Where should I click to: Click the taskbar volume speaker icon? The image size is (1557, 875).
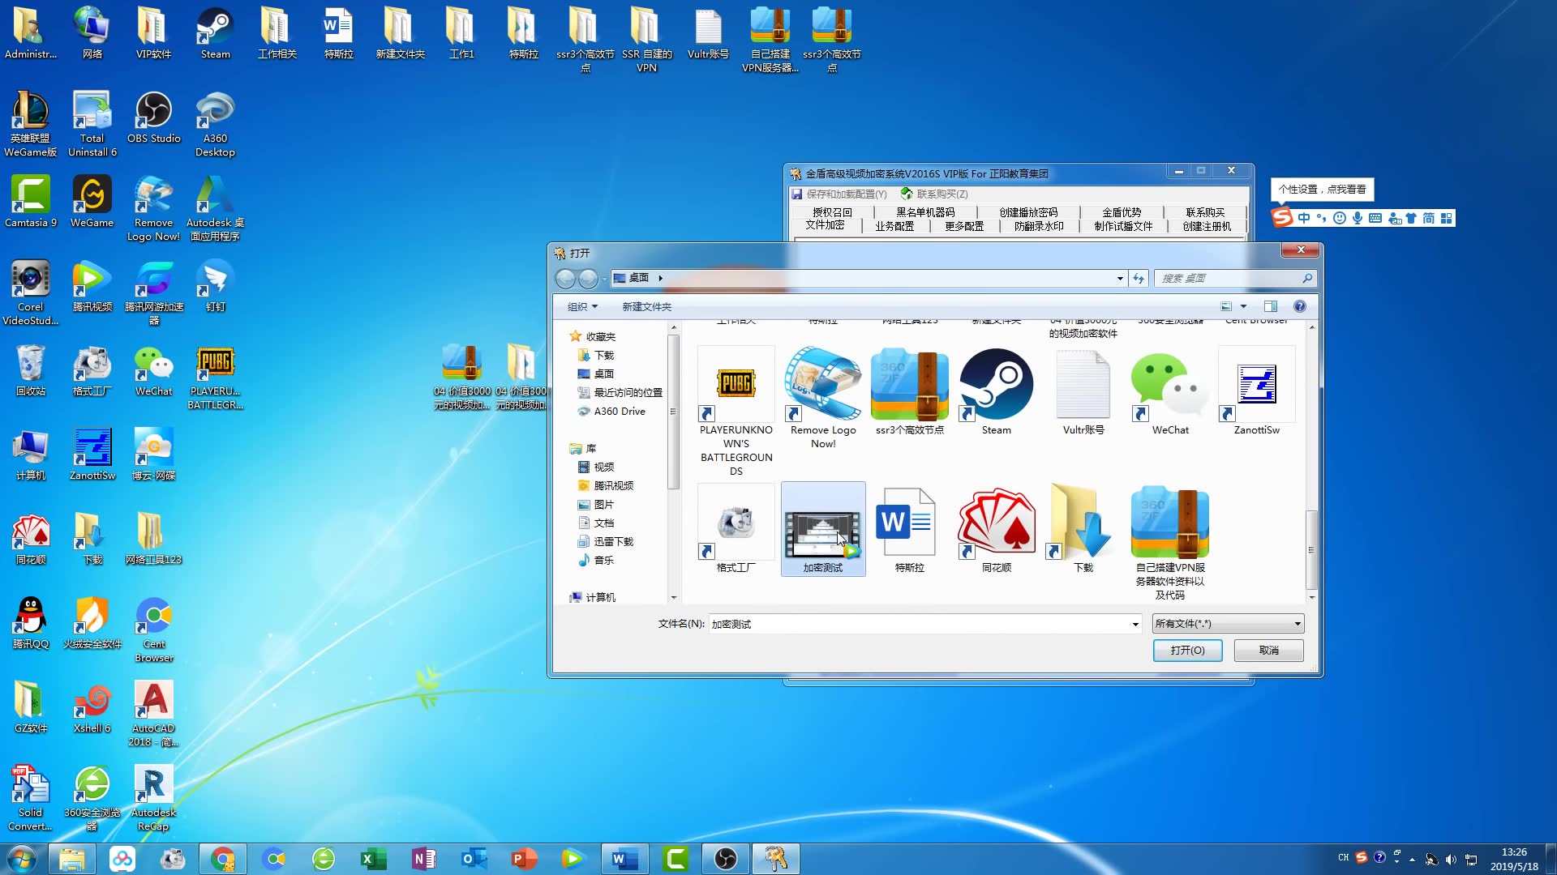tap(1451, 860)
